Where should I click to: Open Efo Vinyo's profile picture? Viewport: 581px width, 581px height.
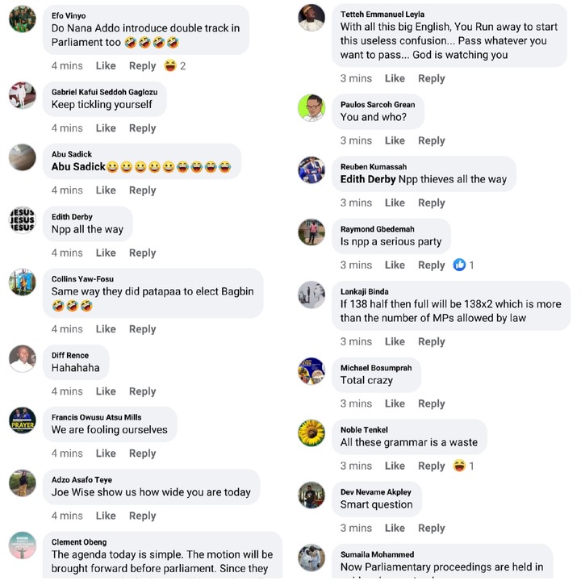coord(22,19)
